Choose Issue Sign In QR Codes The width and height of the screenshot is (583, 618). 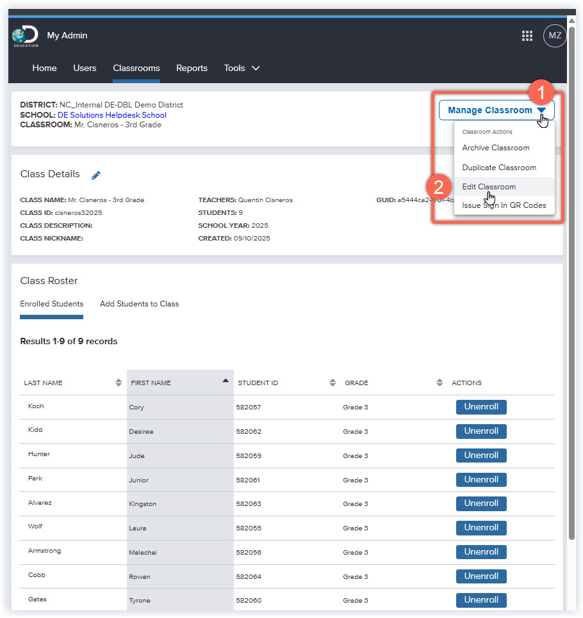click(x=504, y=205)
